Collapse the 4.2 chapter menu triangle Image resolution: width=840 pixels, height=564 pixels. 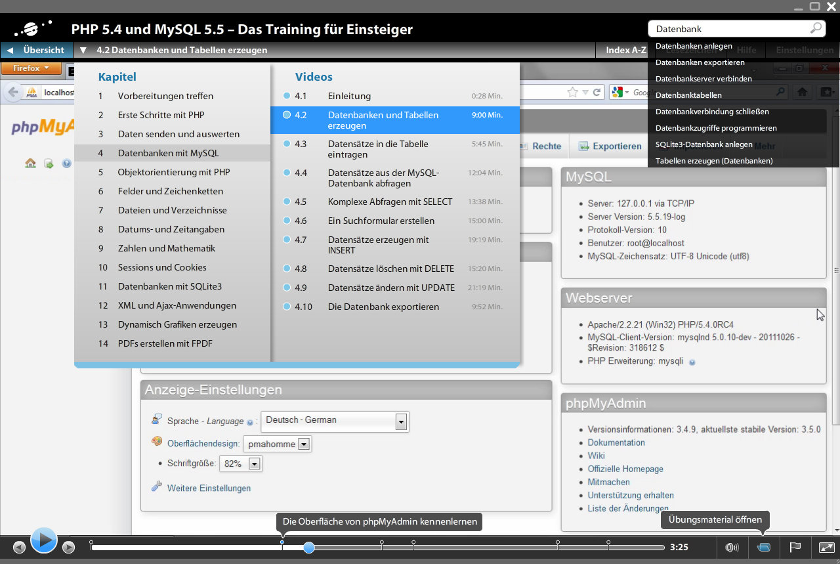[83, 50]
